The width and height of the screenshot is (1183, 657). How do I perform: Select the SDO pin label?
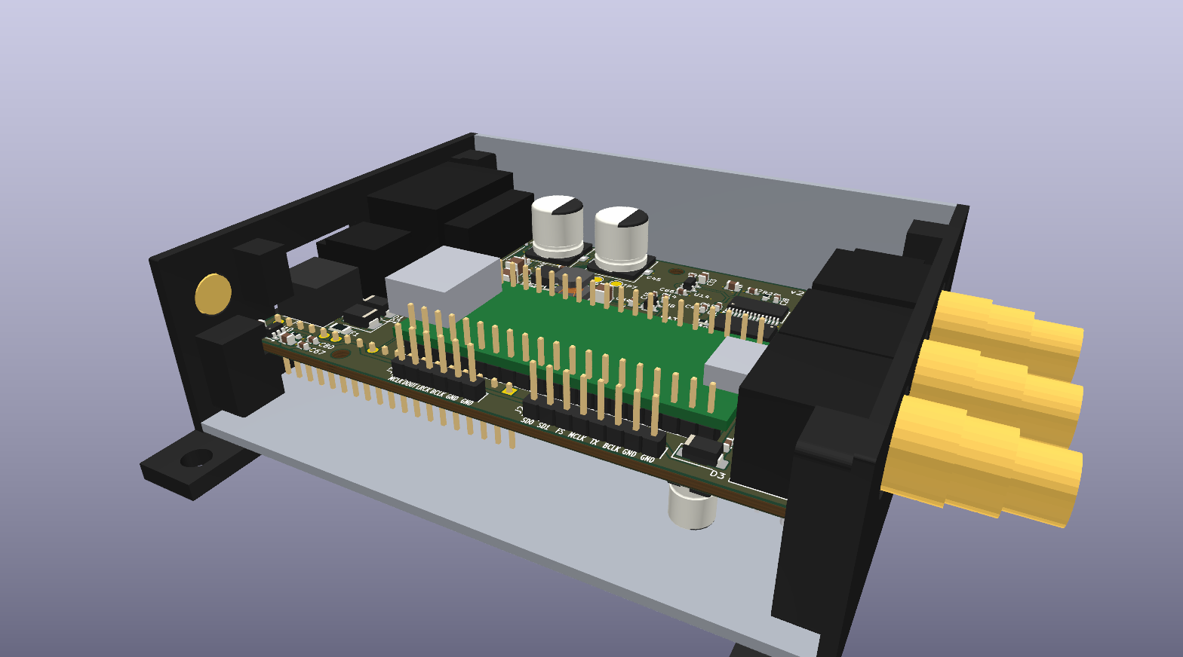pos(527,421)
